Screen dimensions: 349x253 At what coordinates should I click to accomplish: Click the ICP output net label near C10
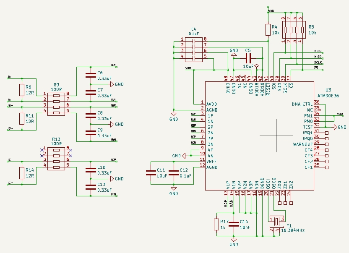pos(114,160)
